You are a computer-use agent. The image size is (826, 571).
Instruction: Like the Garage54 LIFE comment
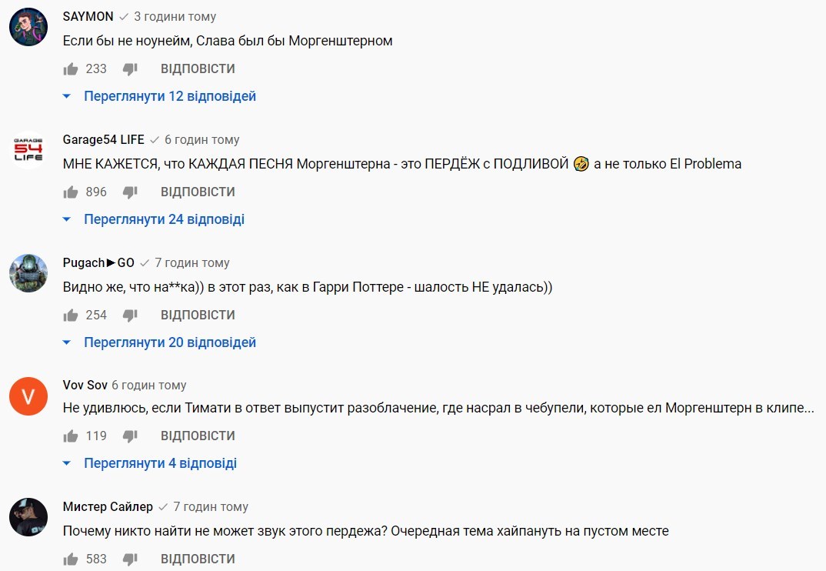pos(71,192)
